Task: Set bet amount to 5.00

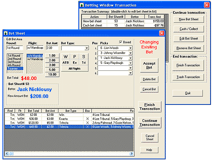Action: pos(52,70)
